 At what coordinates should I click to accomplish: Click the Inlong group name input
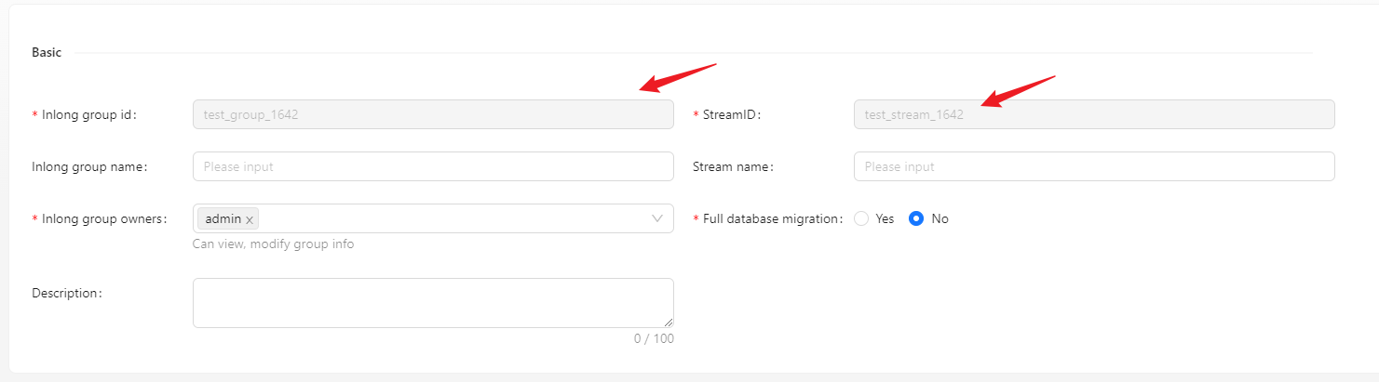coord(433,166)
